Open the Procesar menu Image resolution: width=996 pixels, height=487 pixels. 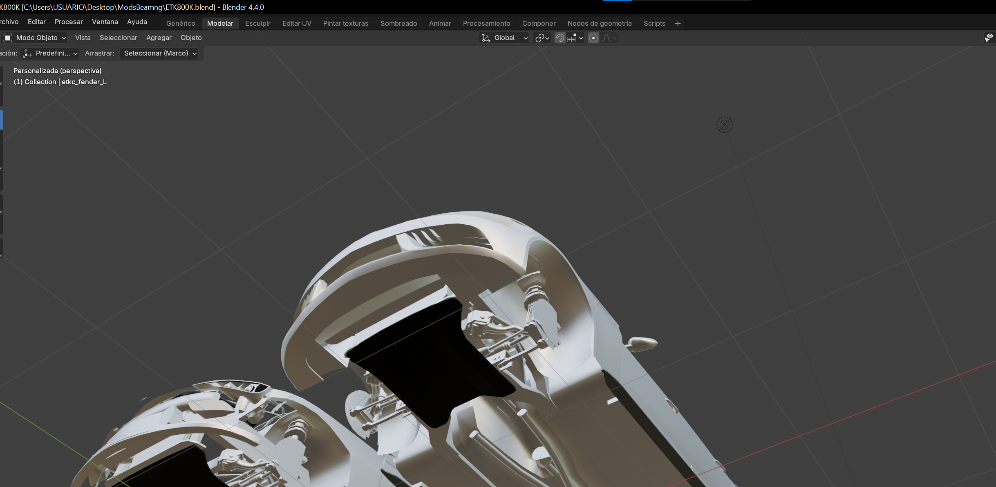pos(69,22)
